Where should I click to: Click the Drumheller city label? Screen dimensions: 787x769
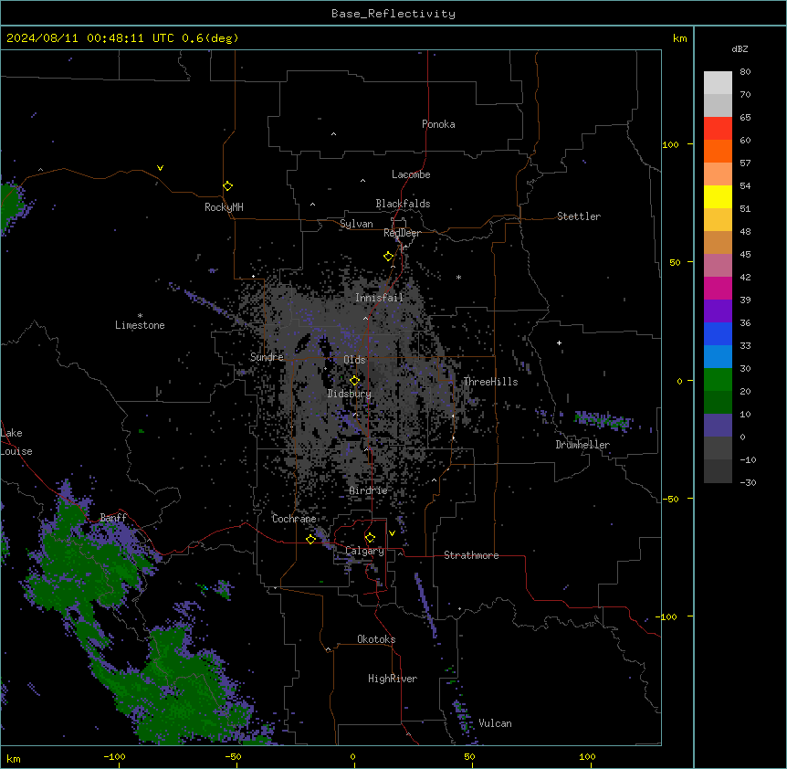coord(582,445)
